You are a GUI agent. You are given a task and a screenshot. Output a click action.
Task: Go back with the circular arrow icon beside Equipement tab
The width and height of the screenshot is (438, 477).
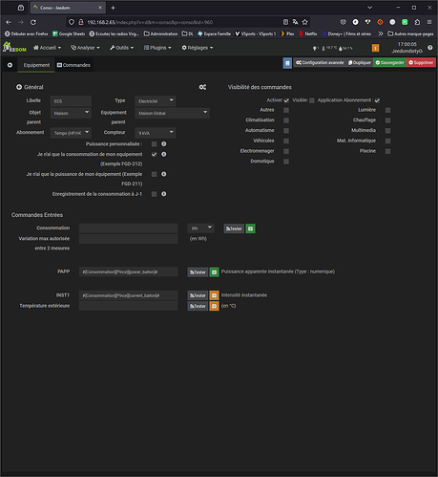click(x=10, y=65)
